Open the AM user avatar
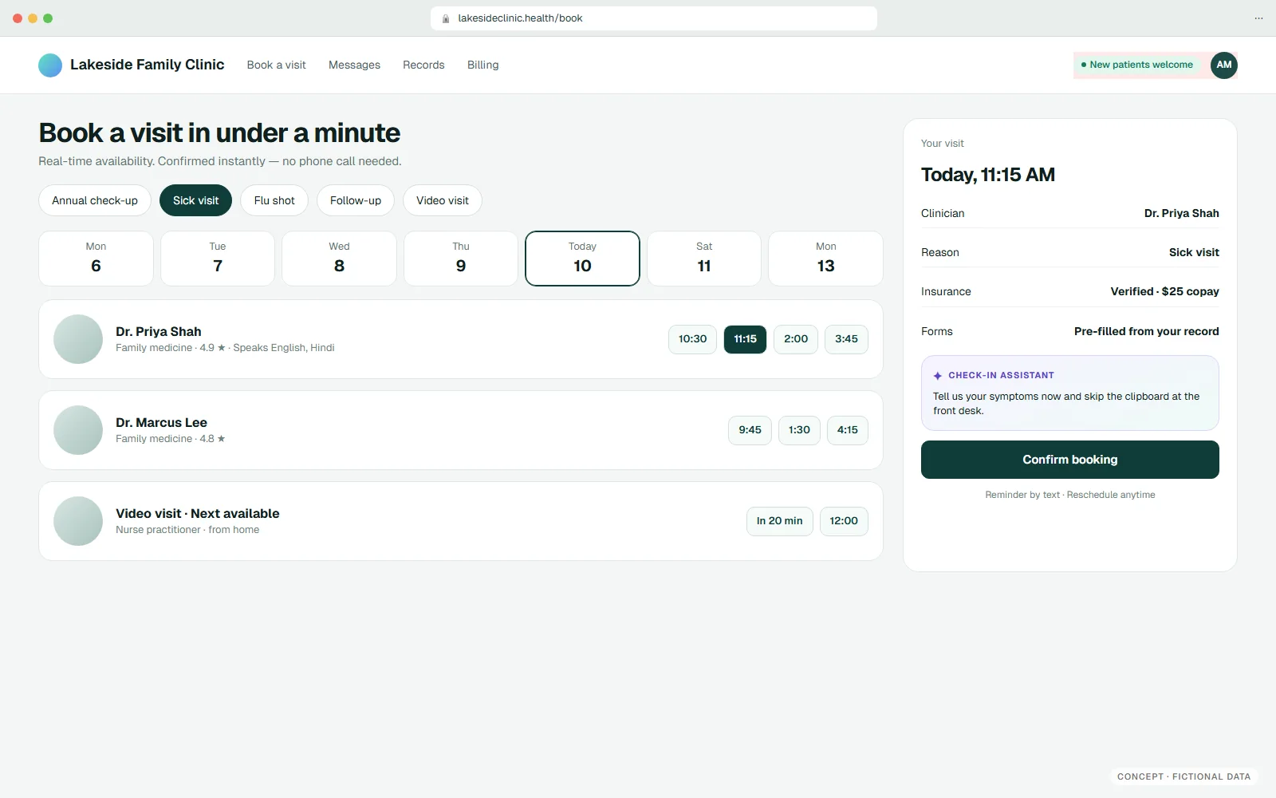Screen dimensions: 1276x798 1224,65
